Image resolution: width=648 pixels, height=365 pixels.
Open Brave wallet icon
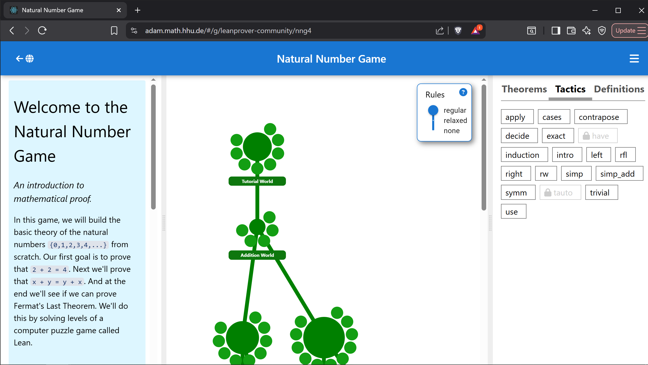coord(571,31)
